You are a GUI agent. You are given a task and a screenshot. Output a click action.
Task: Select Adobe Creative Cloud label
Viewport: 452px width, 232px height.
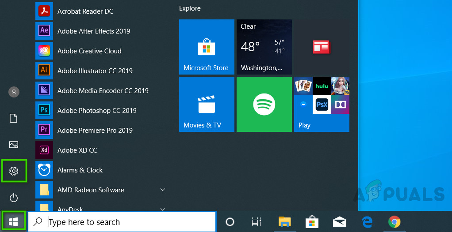point(89,51)
